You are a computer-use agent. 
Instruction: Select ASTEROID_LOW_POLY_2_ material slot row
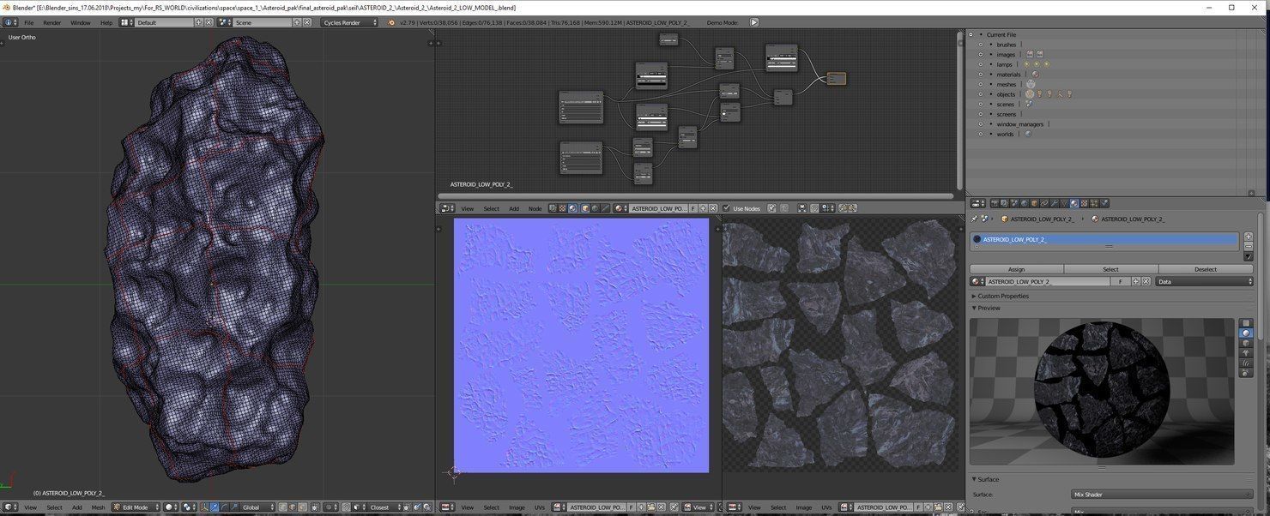(x=1104, y=239)
